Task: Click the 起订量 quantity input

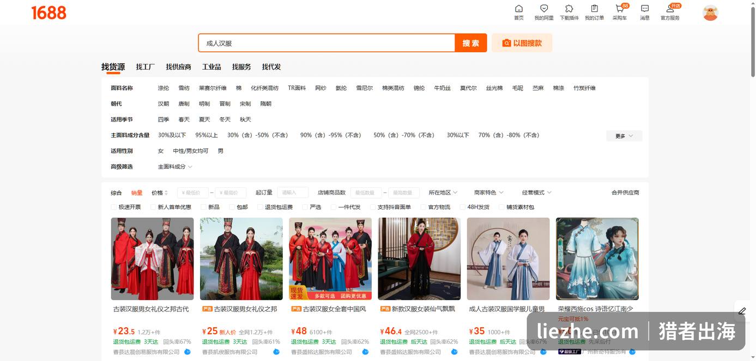Action: [293, 193]
